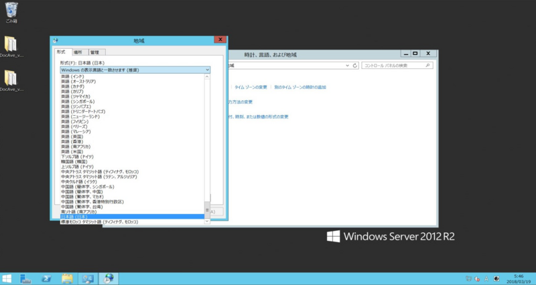Select 英語 (インド) in the list

pyautogui.click(x=132, y=76)
